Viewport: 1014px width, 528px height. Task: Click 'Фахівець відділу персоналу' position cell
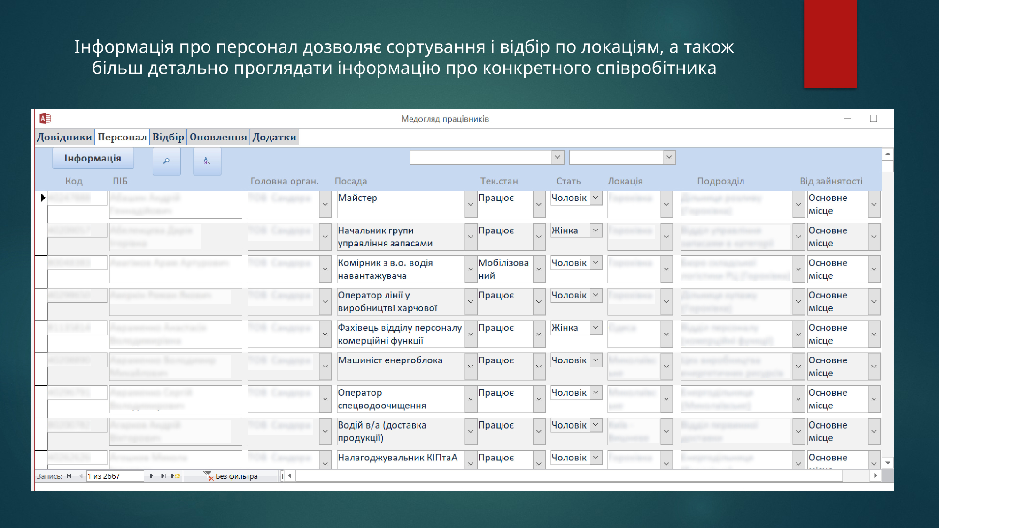[x=401, y=334]
